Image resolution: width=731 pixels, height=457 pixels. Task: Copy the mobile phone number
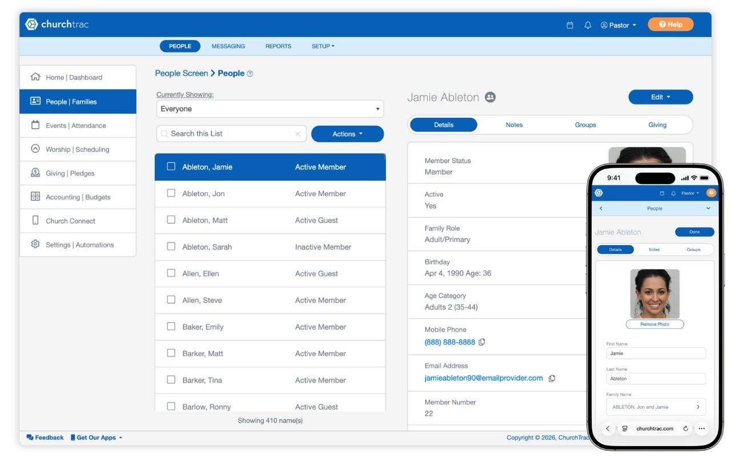point(482,342)
